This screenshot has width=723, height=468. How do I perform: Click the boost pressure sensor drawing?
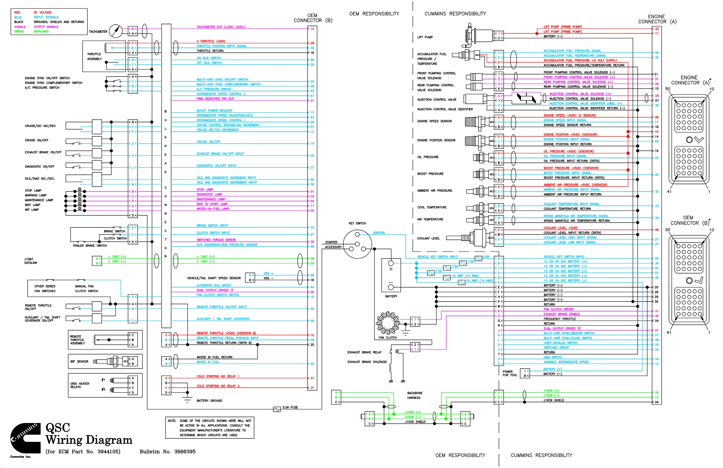(x=483, y=174)
